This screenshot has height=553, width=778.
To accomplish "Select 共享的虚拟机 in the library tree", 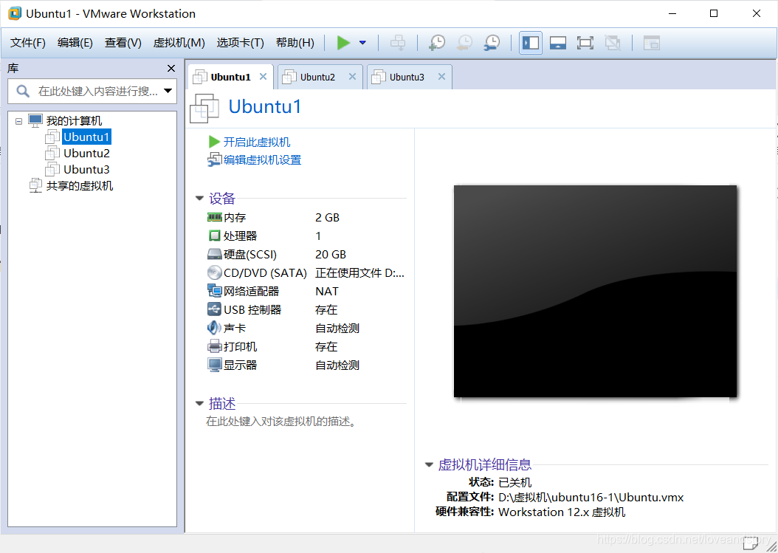I will pyautogui.click(x=80, y=185).
